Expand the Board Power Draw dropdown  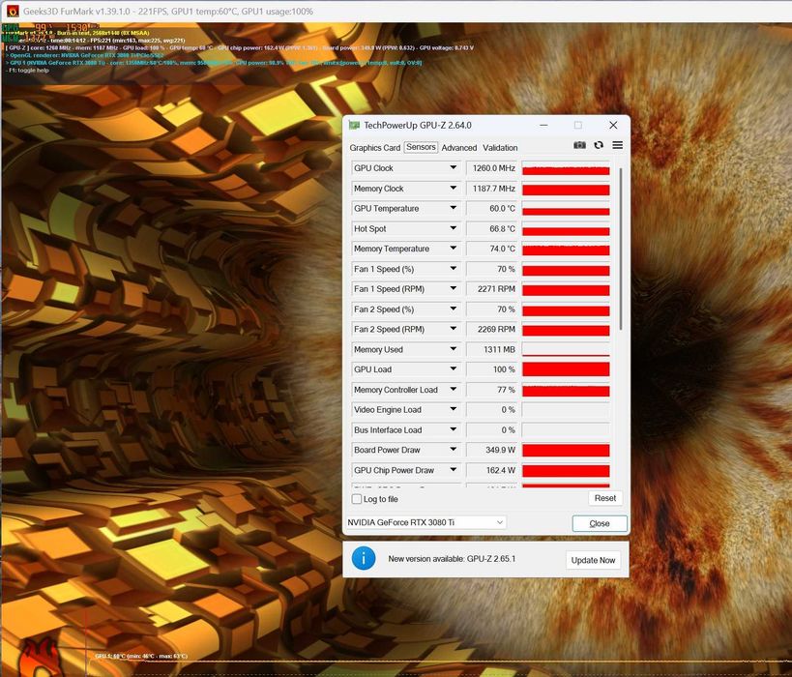[x=454, y=450]
